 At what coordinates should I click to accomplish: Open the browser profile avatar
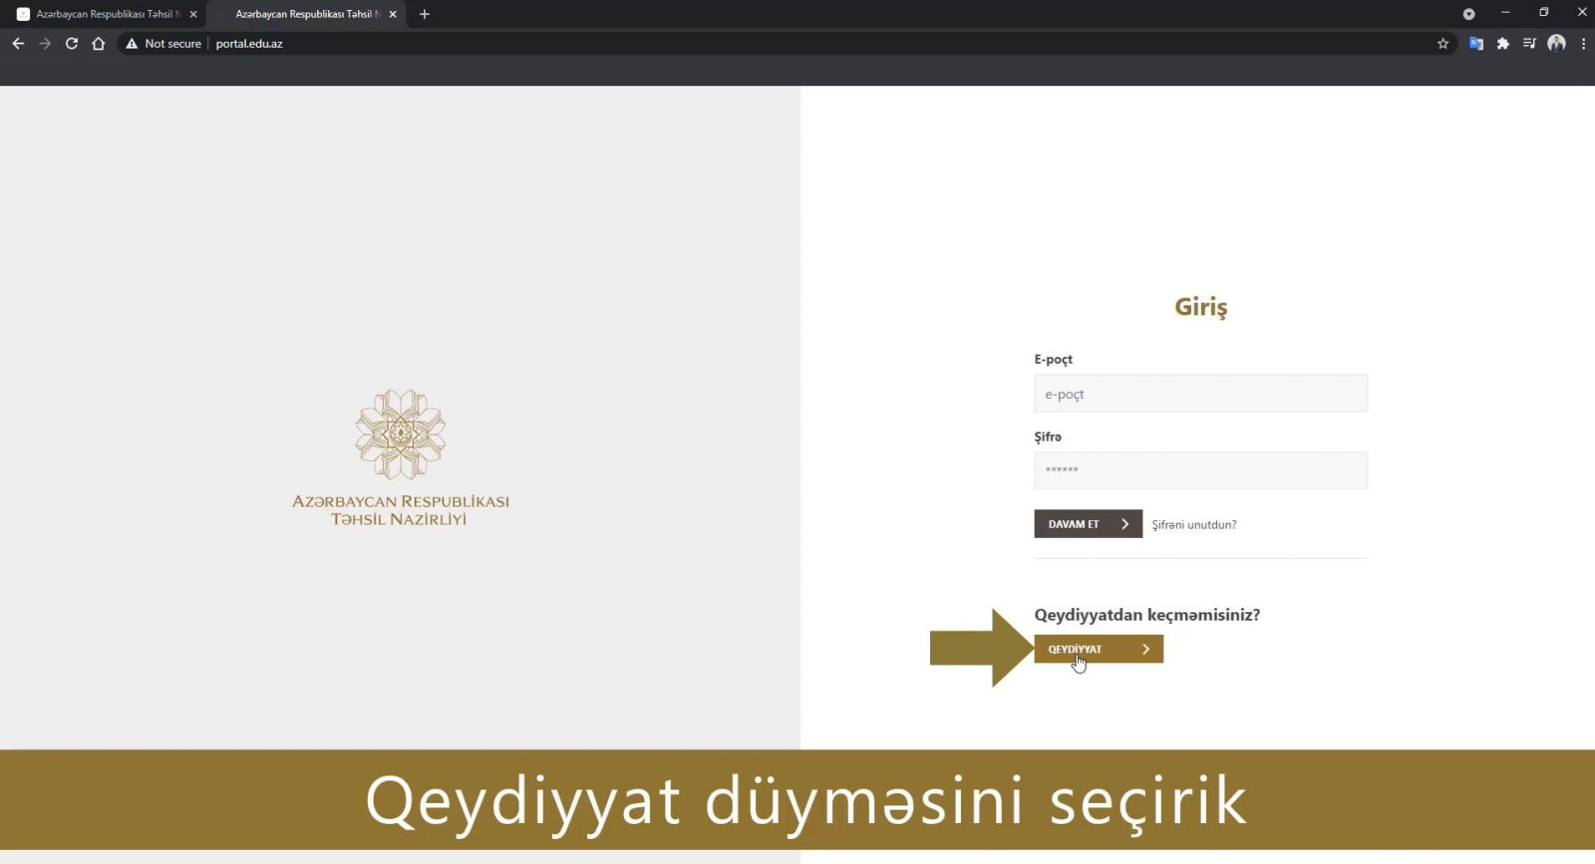[x=1556, y=44]
